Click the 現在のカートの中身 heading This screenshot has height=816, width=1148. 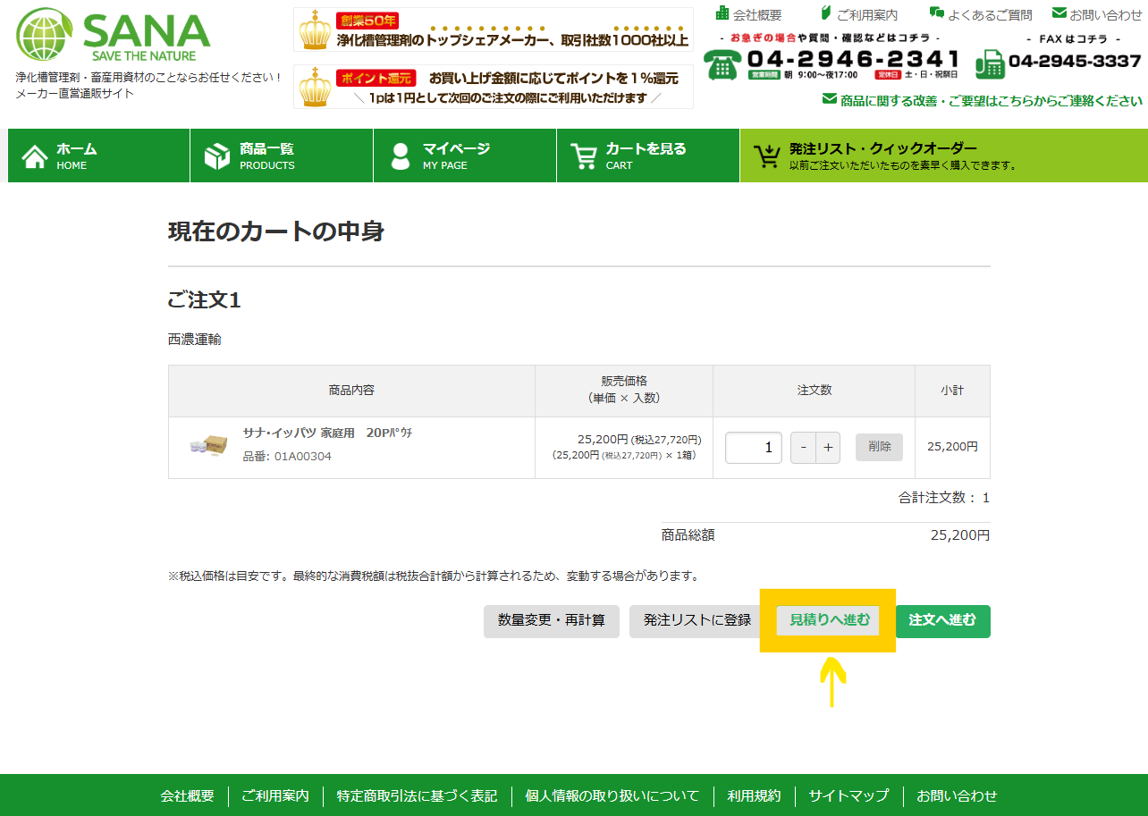276,231
